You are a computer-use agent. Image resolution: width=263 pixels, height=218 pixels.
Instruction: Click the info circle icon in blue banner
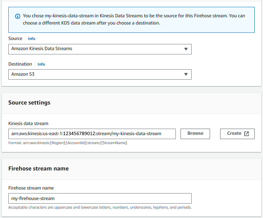[18, 16]
